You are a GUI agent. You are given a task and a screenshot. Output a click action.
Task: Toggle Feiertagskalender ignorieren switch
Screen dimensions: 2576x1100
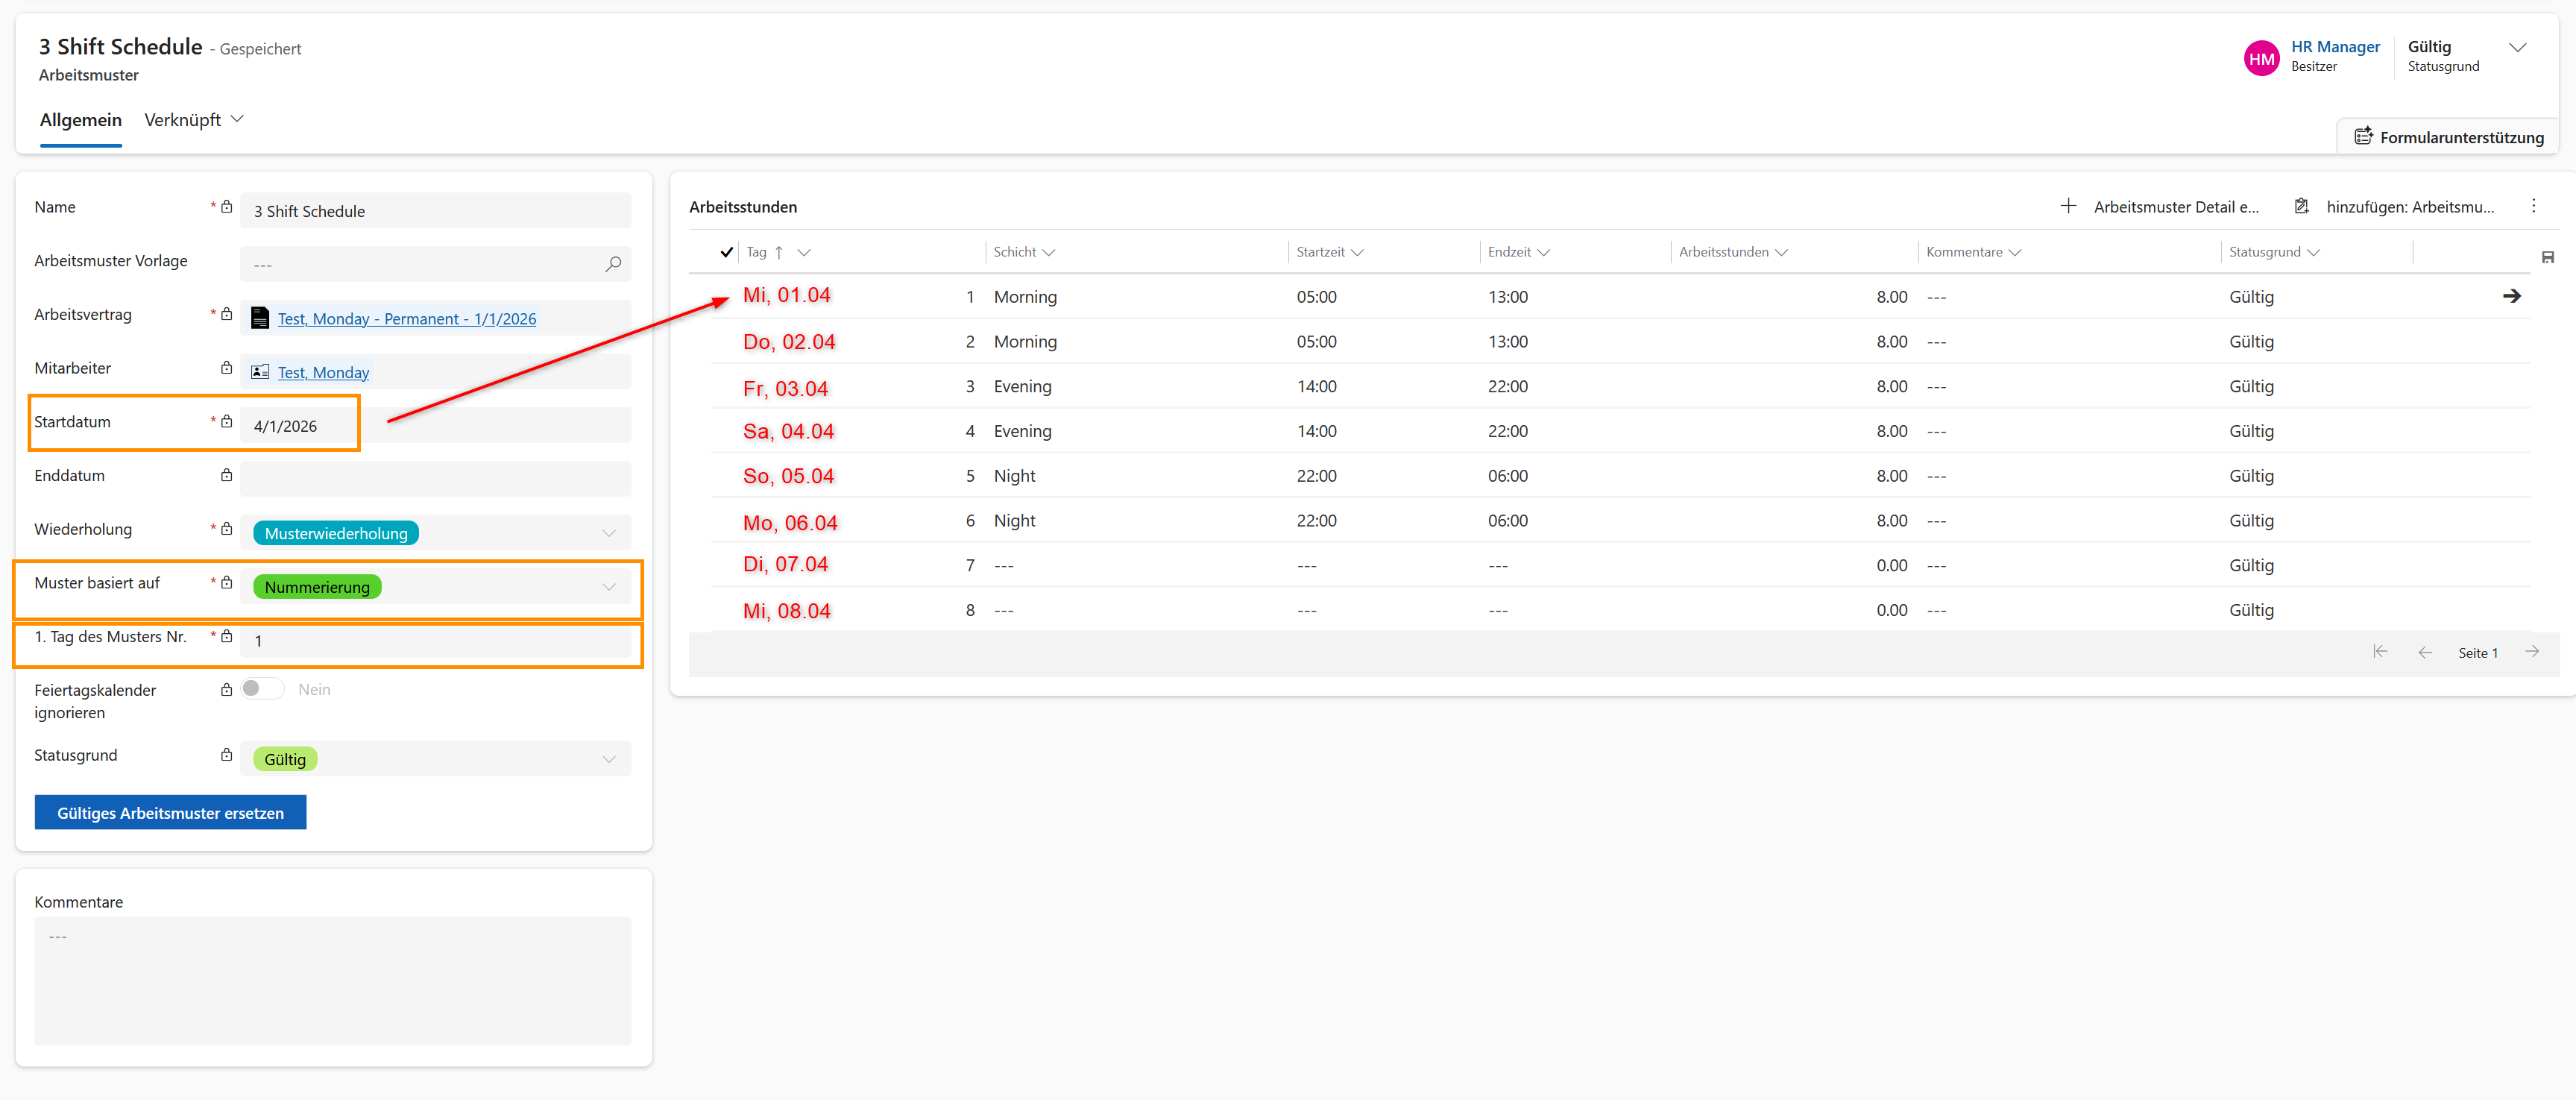coord(262,689)
